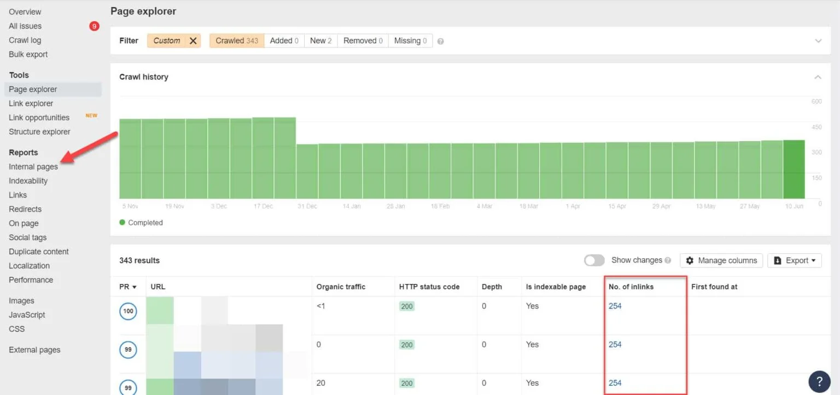
Task: Click the Manage columns gear icon
Action: coord(690,260)
